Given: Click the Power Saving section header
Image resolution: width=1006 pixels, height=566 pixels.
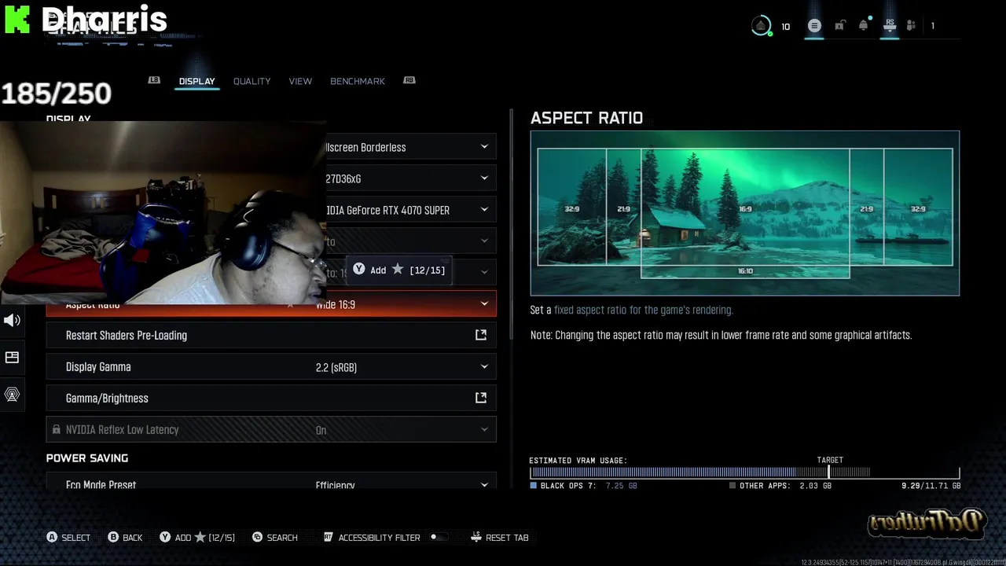Looking at the screenshot, I should (87, 458).
